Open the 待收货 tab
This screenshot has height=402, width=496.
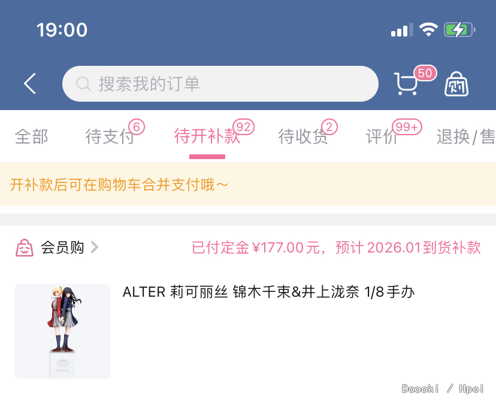click(x=303, y=136)
